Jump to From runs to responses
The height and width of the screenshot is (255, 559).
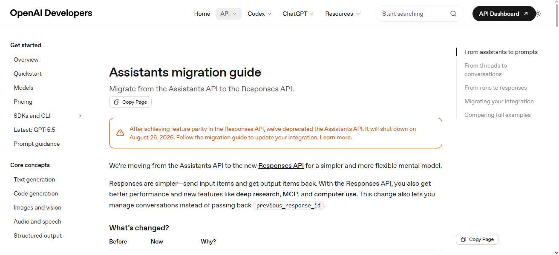pos(496,88)
